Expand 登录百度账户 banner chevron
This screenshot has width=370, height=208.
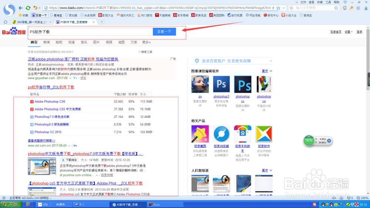[271, 61]
